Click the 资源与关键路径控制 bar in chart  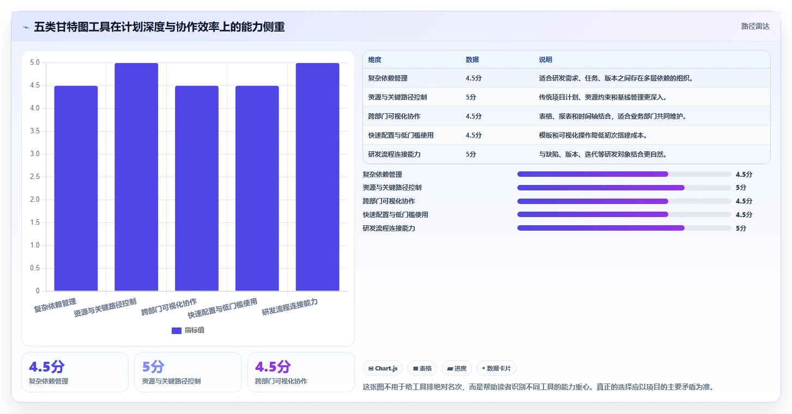(136, 177)
